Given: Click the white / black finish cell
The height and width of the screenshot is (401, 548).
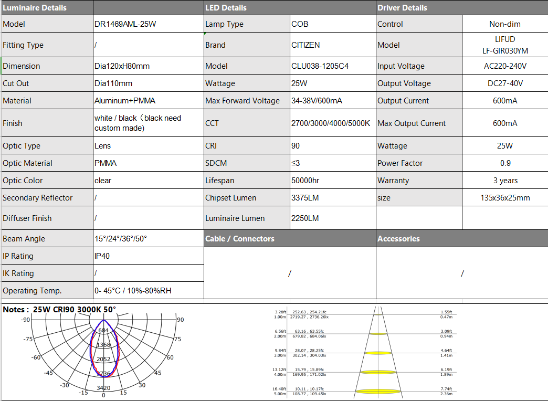Looking at the screenshot, I should coord(149,123).
